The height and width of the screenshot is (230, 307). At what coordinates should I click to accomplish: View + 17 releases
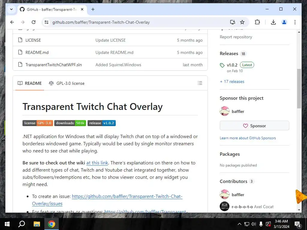[232, 81]
